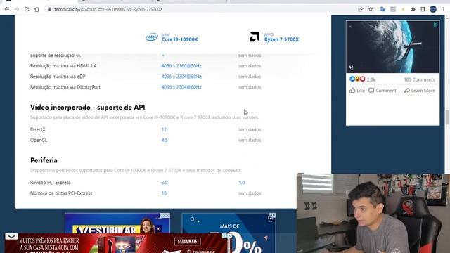Open the Vestibular banner ad
450x253 pixels.
point(117,223)
